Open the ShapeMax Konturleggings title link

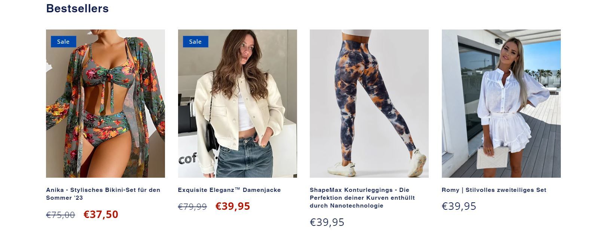tap(362, 198)
